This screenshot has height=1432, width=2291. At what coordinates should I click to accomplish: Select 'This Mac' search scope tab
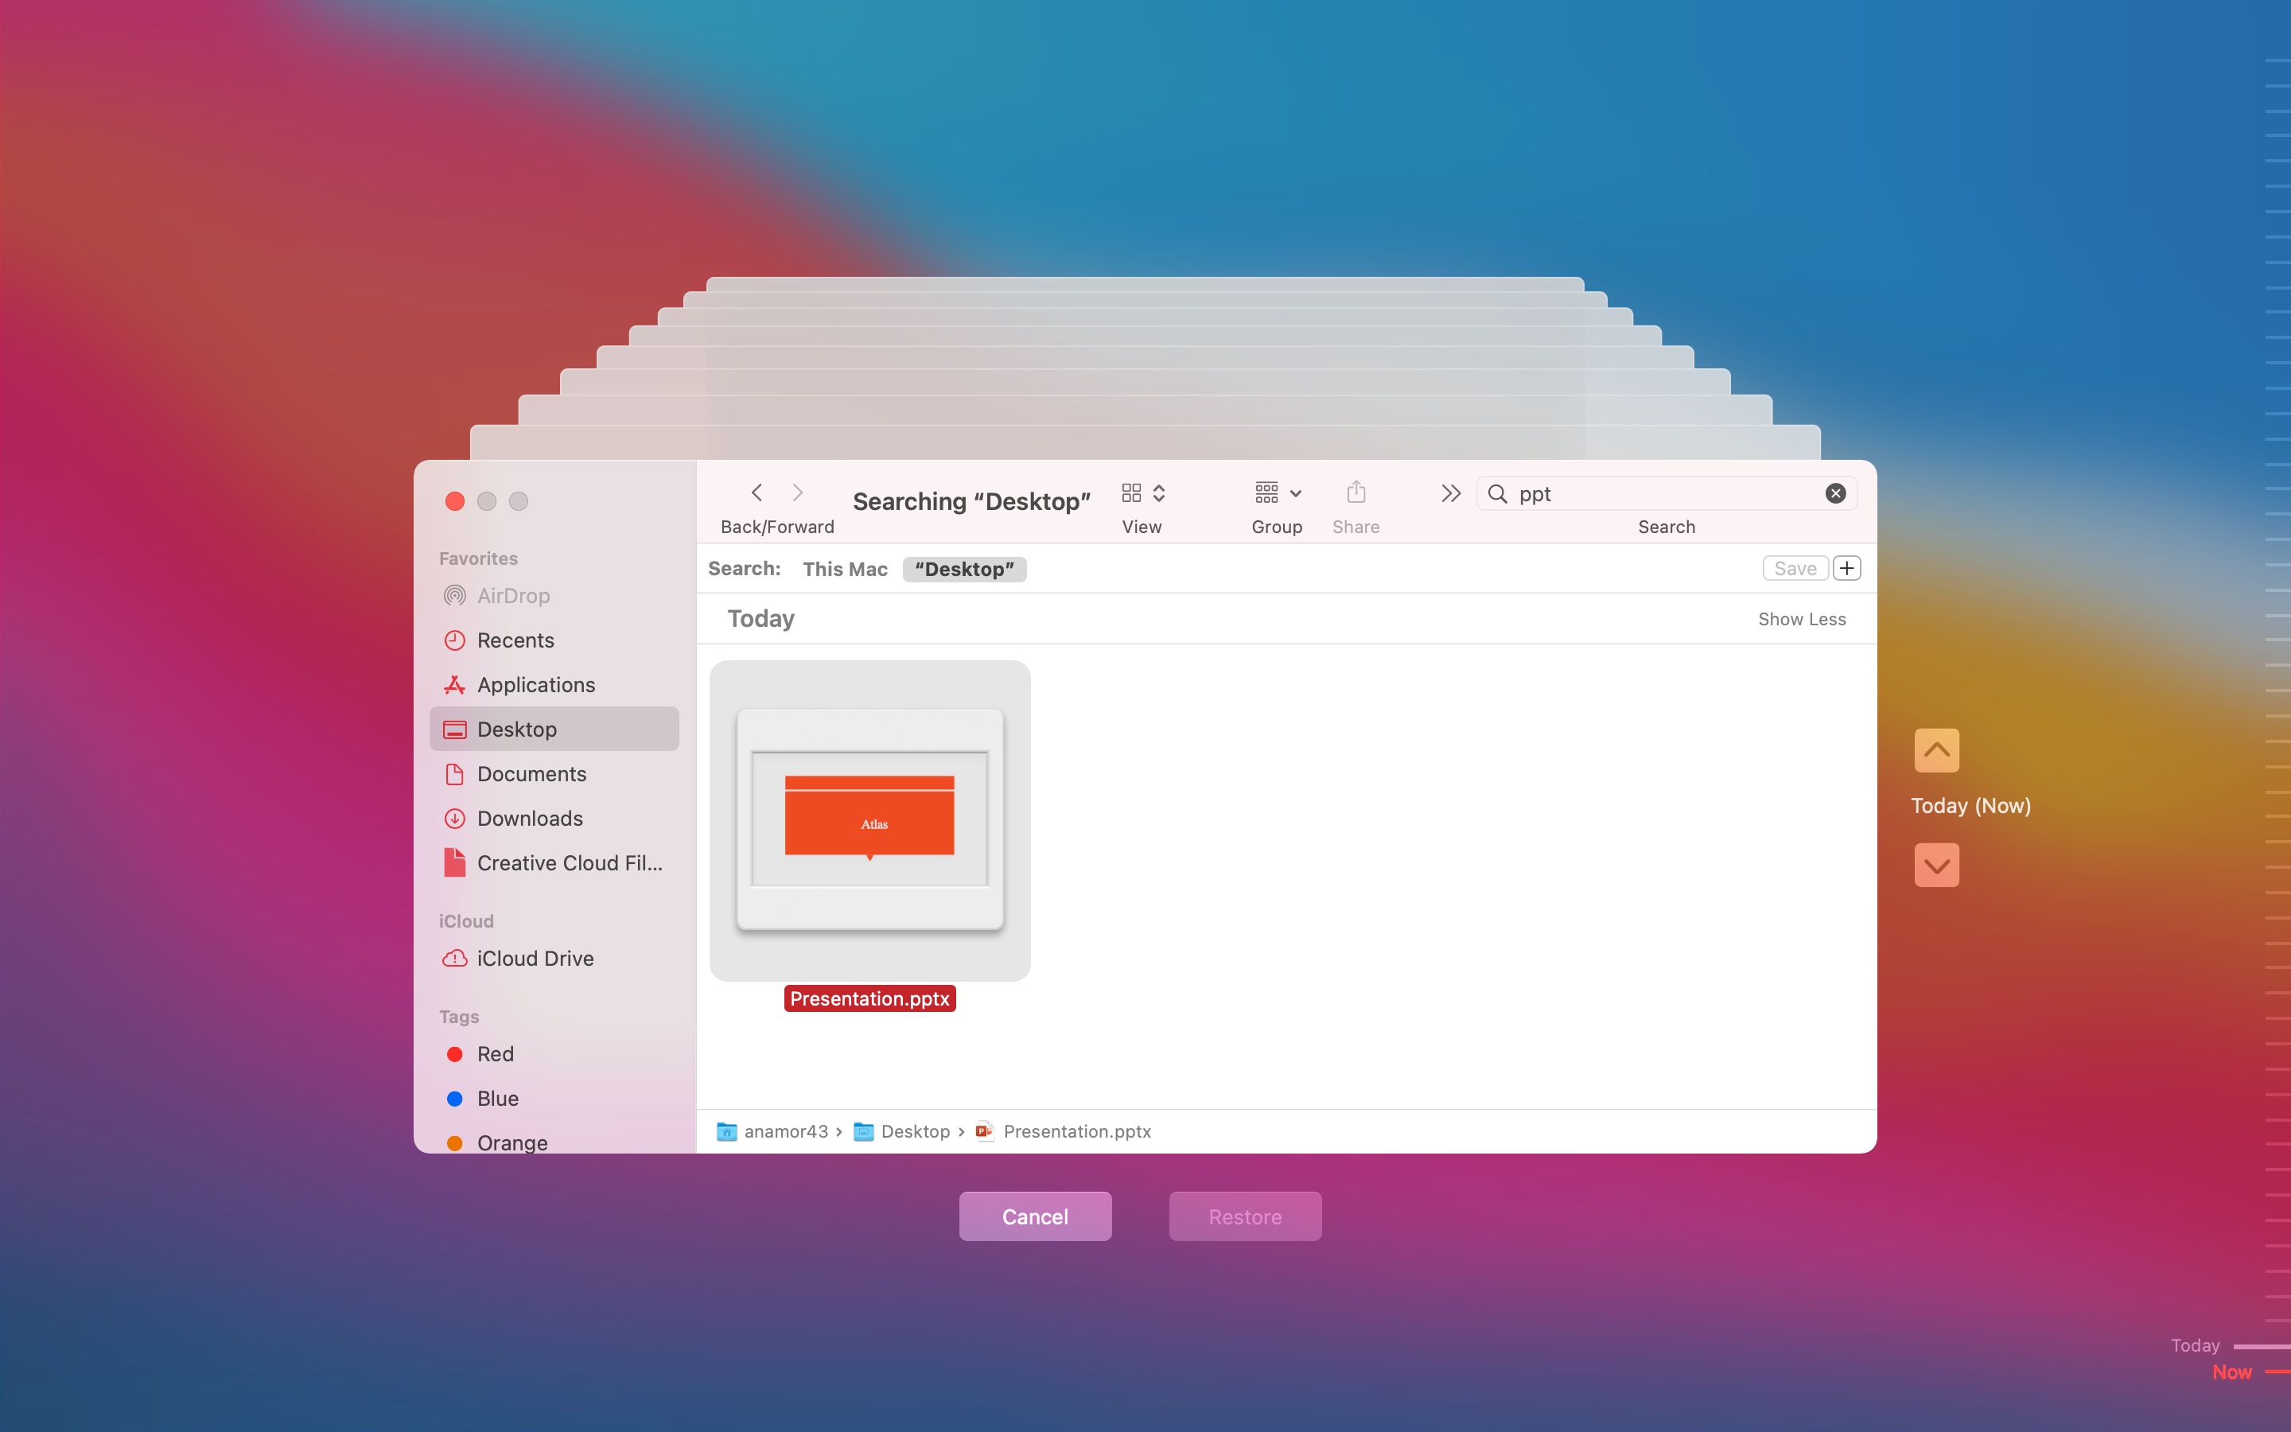845,567
